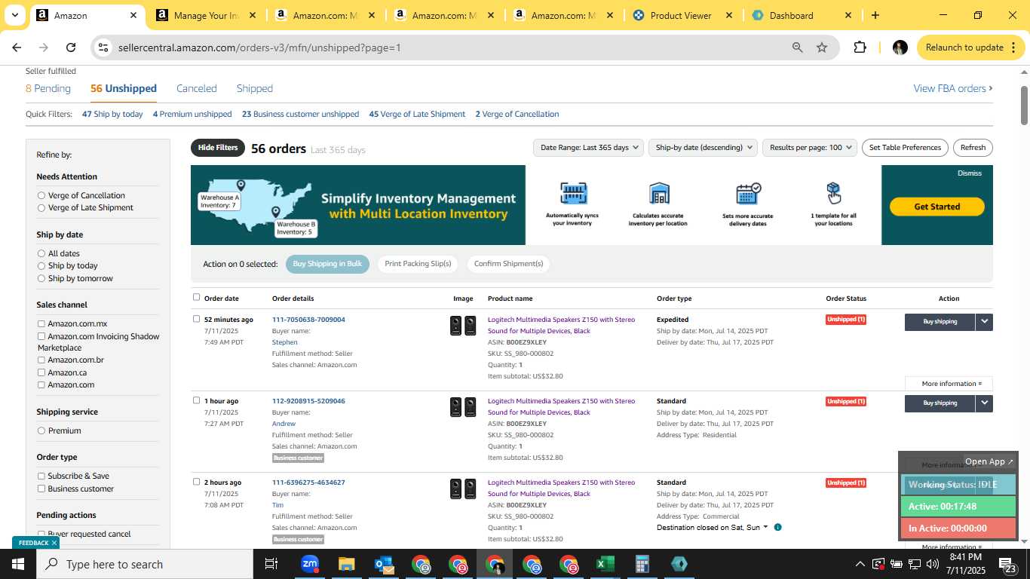Click the Sets more accurate delivery dates icon

748,193
